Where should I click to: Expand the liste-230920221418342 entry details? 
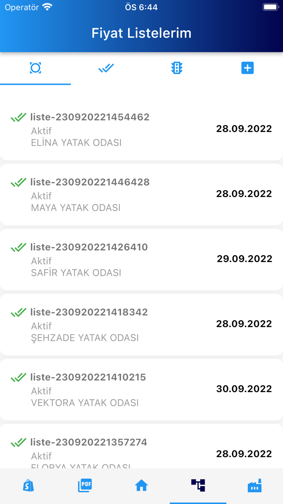[141, 324]
